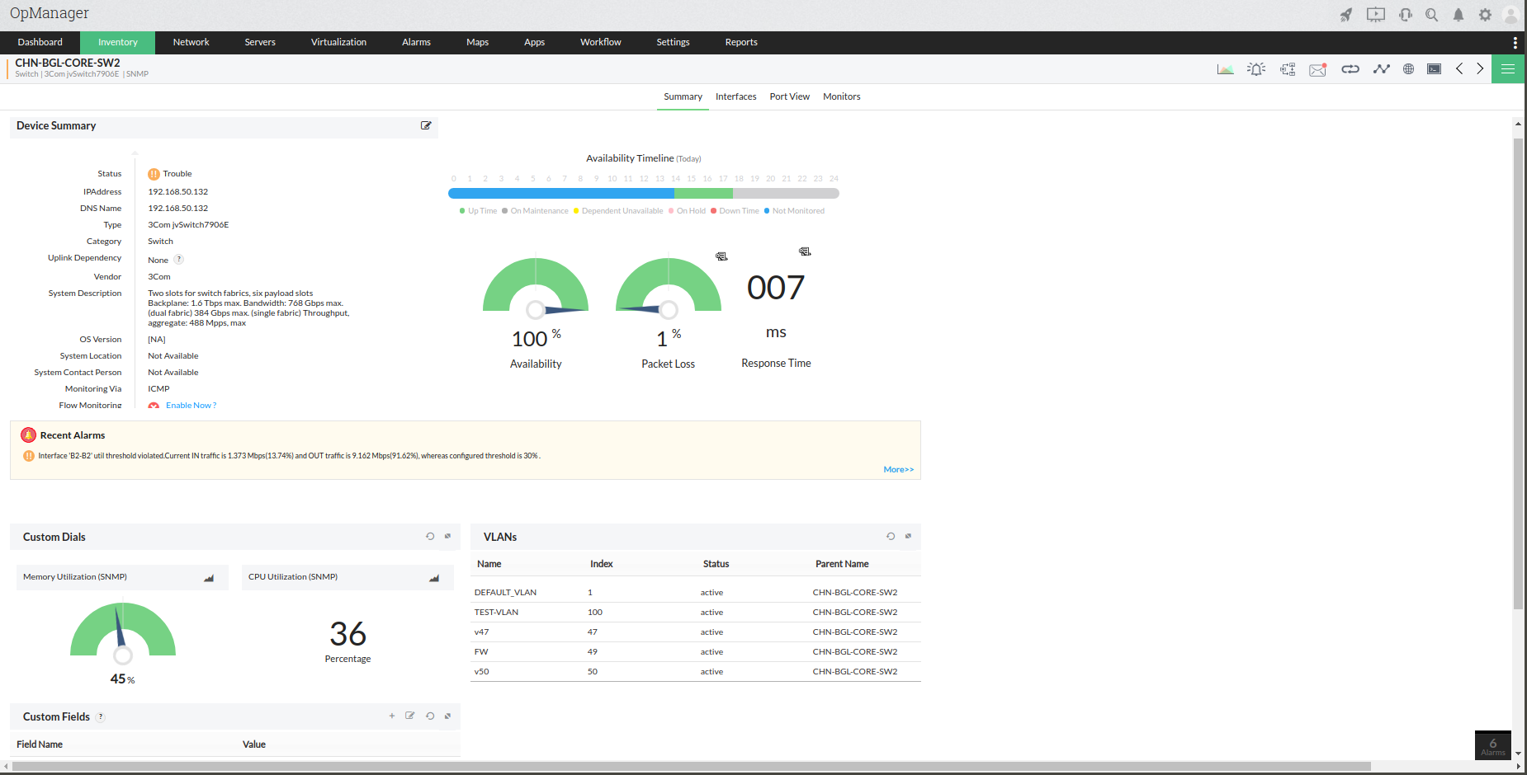This screenshot has height=775, width=1527.
Task: Click the search magnifier icon
Action: pos(1432,15)
